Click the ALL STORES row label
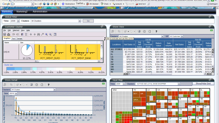219x123 pixels. 117,49
